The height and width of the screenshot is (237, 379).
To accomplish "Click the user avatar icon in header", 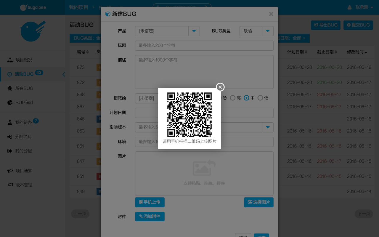I will 350,7.
